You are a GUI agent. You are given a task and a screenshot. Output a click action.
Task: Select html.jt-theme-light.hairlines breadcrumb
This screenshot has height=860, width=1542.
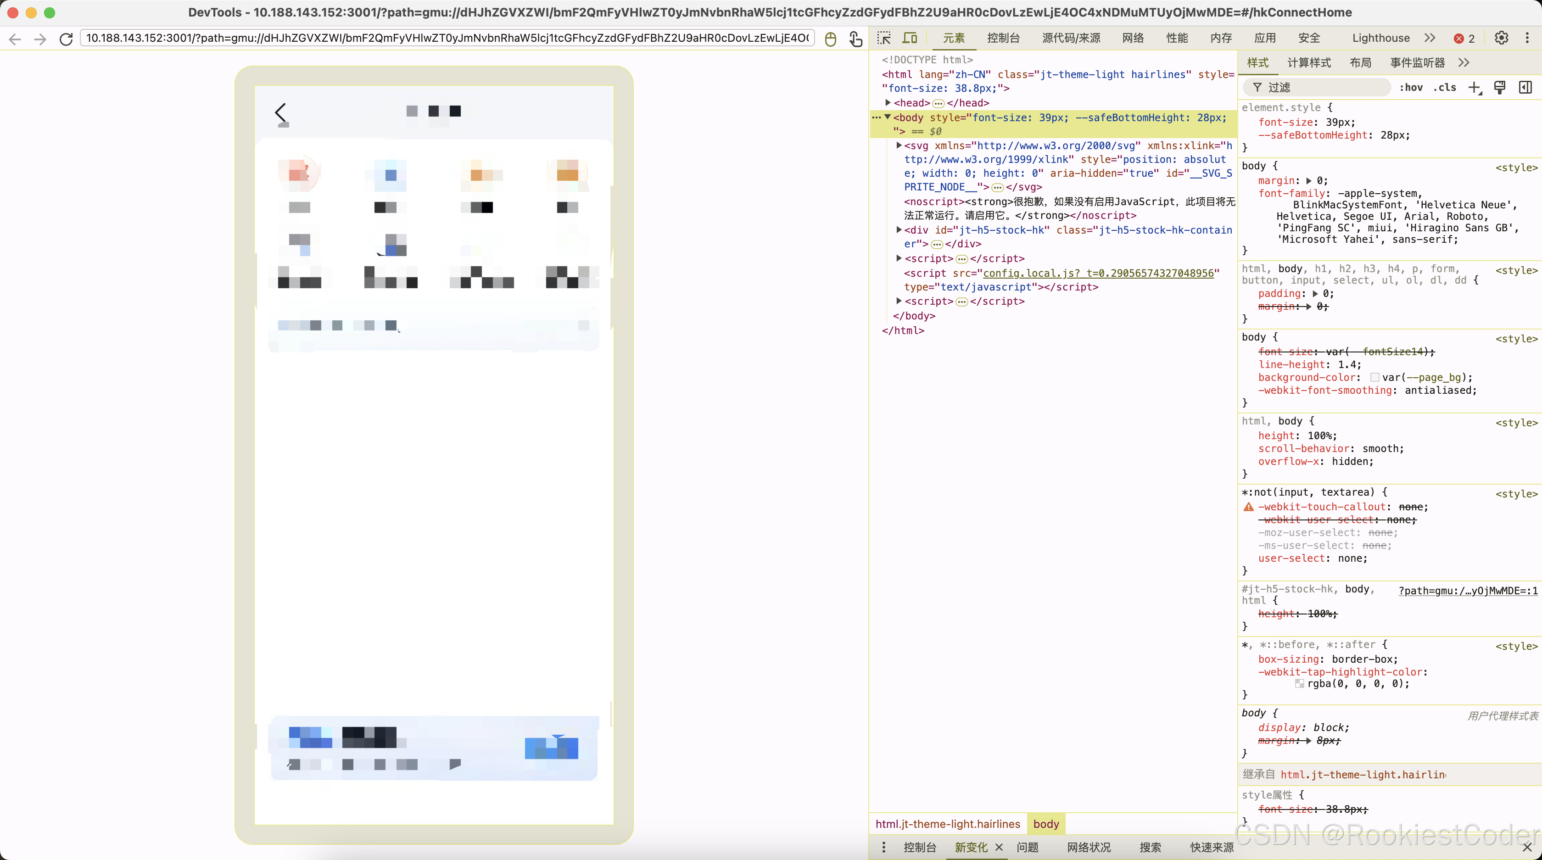point(948,824)
